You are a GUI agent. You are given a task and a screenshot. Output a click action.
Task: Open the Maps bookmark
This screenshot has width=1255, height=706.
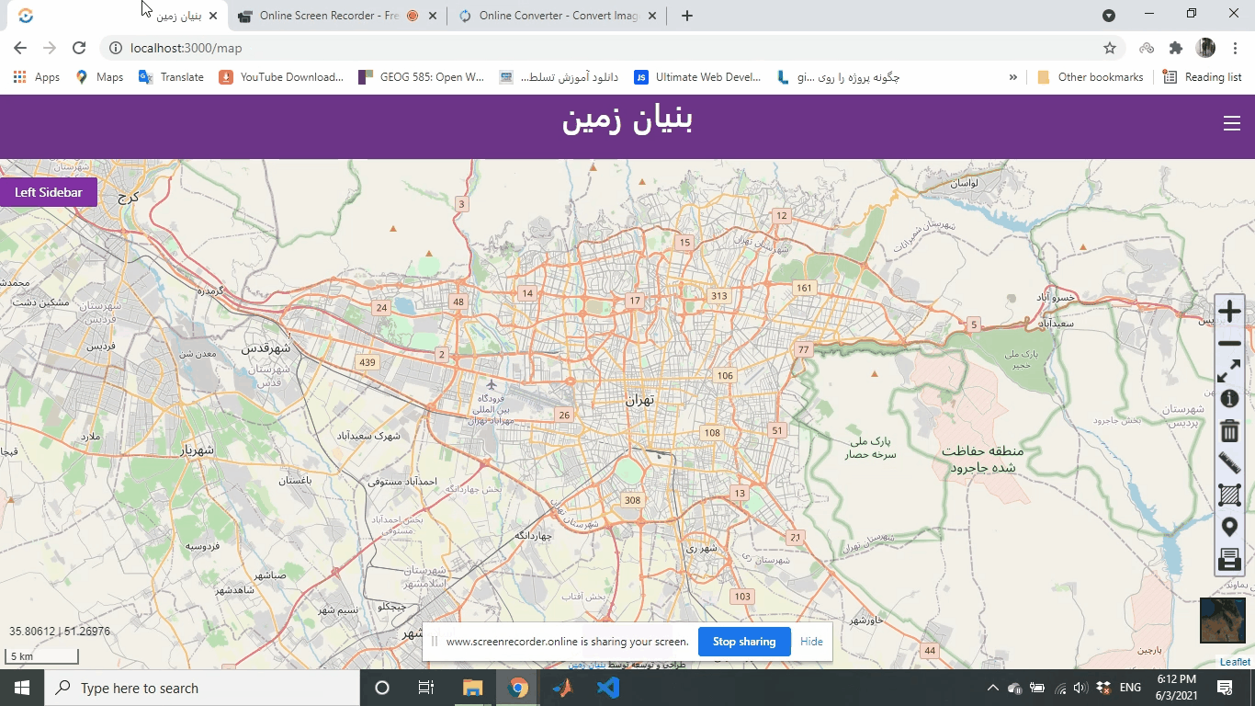99,77
